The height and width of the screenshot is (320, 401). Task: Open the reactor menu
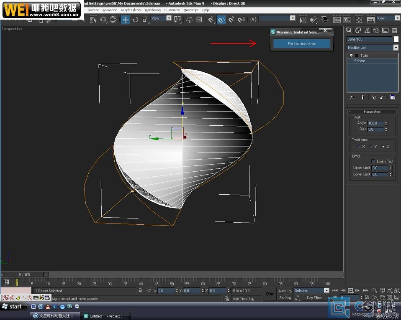coord(93,10)
